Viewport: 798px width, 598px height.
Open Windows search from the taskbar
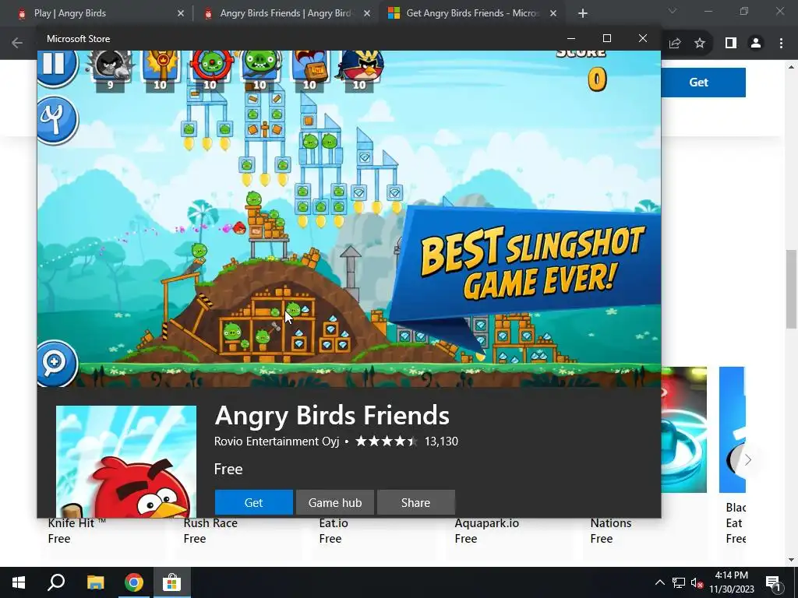coord(56,582)
